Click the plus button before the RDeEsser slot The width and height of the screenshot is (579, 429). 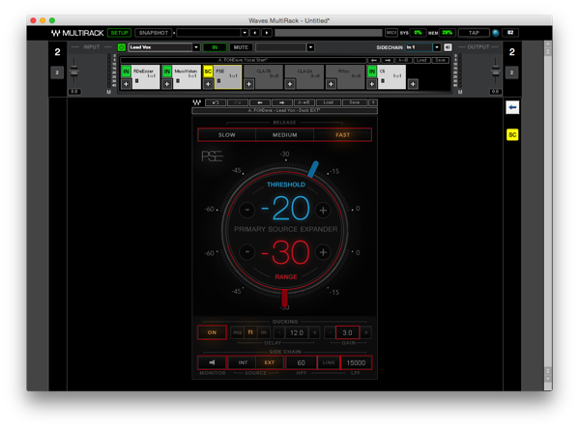126,84
